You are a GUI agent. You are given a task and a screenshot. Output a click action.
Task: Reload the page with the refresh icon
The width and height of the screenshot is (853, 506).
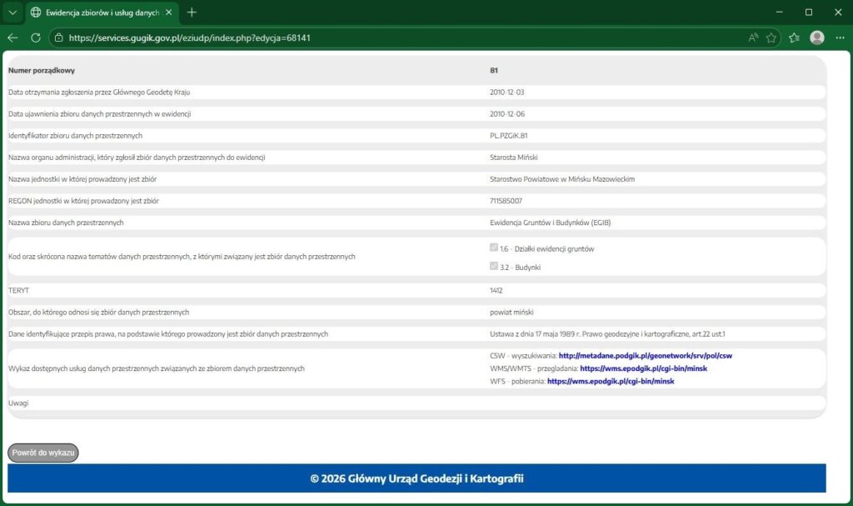(x=36, y=38)
